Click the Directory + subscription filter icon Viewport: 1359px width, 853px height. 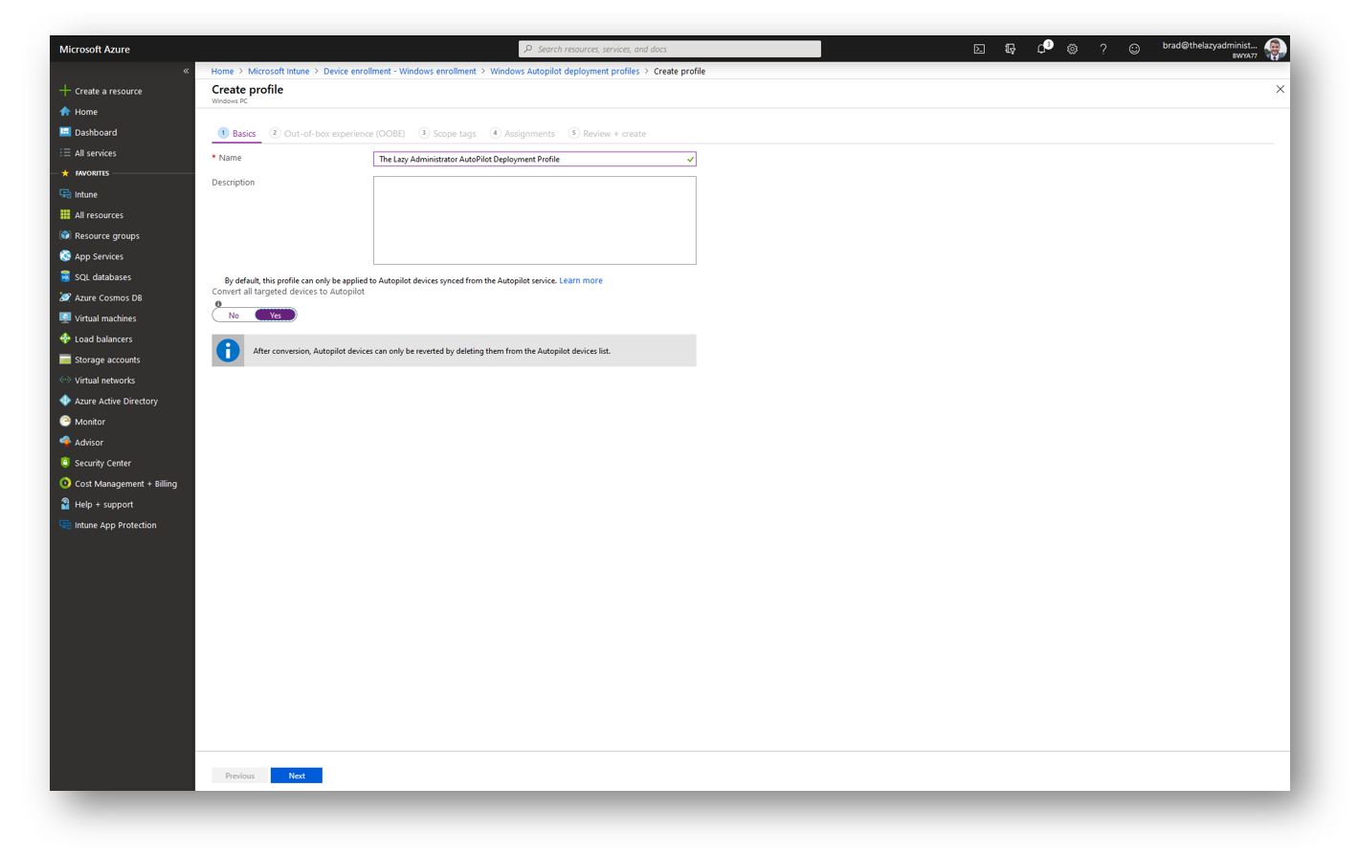(x=1011, y=49)
